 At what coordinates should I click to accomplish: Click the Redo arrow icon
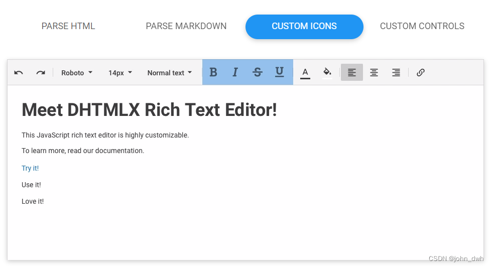(x=41, y=73)
